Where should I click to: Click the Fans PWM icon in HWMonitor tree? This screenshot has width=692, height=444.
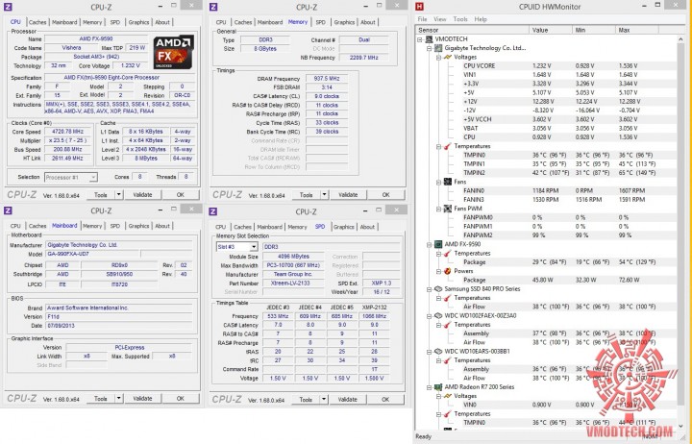[448, 209]
